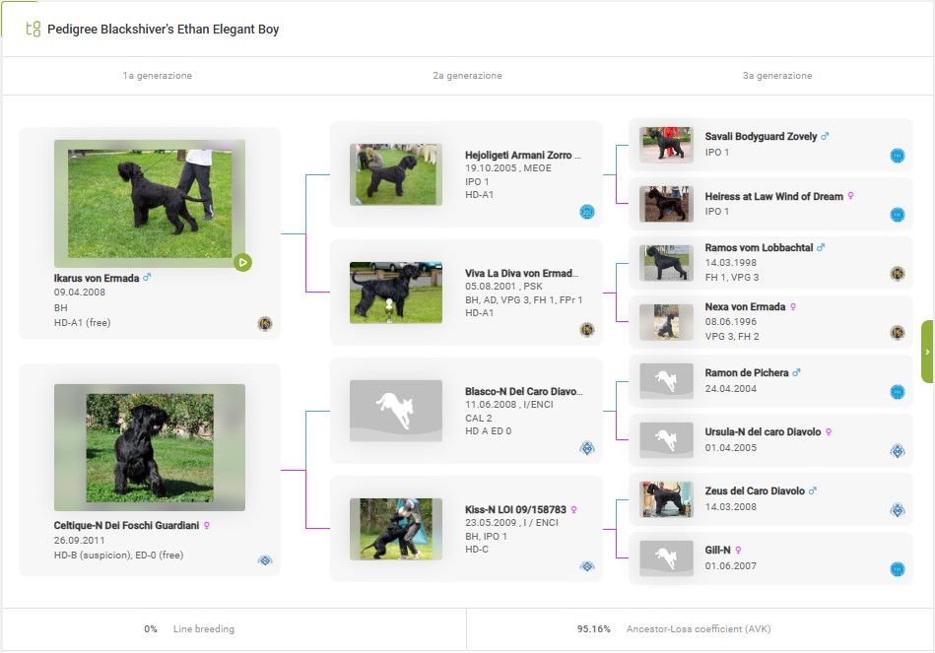Click club badge on Celtique-N Dei Foschi Guardiani card
The width and height of the screenshot is (935, 653).
pyautogui.click(x=264, y=560)
